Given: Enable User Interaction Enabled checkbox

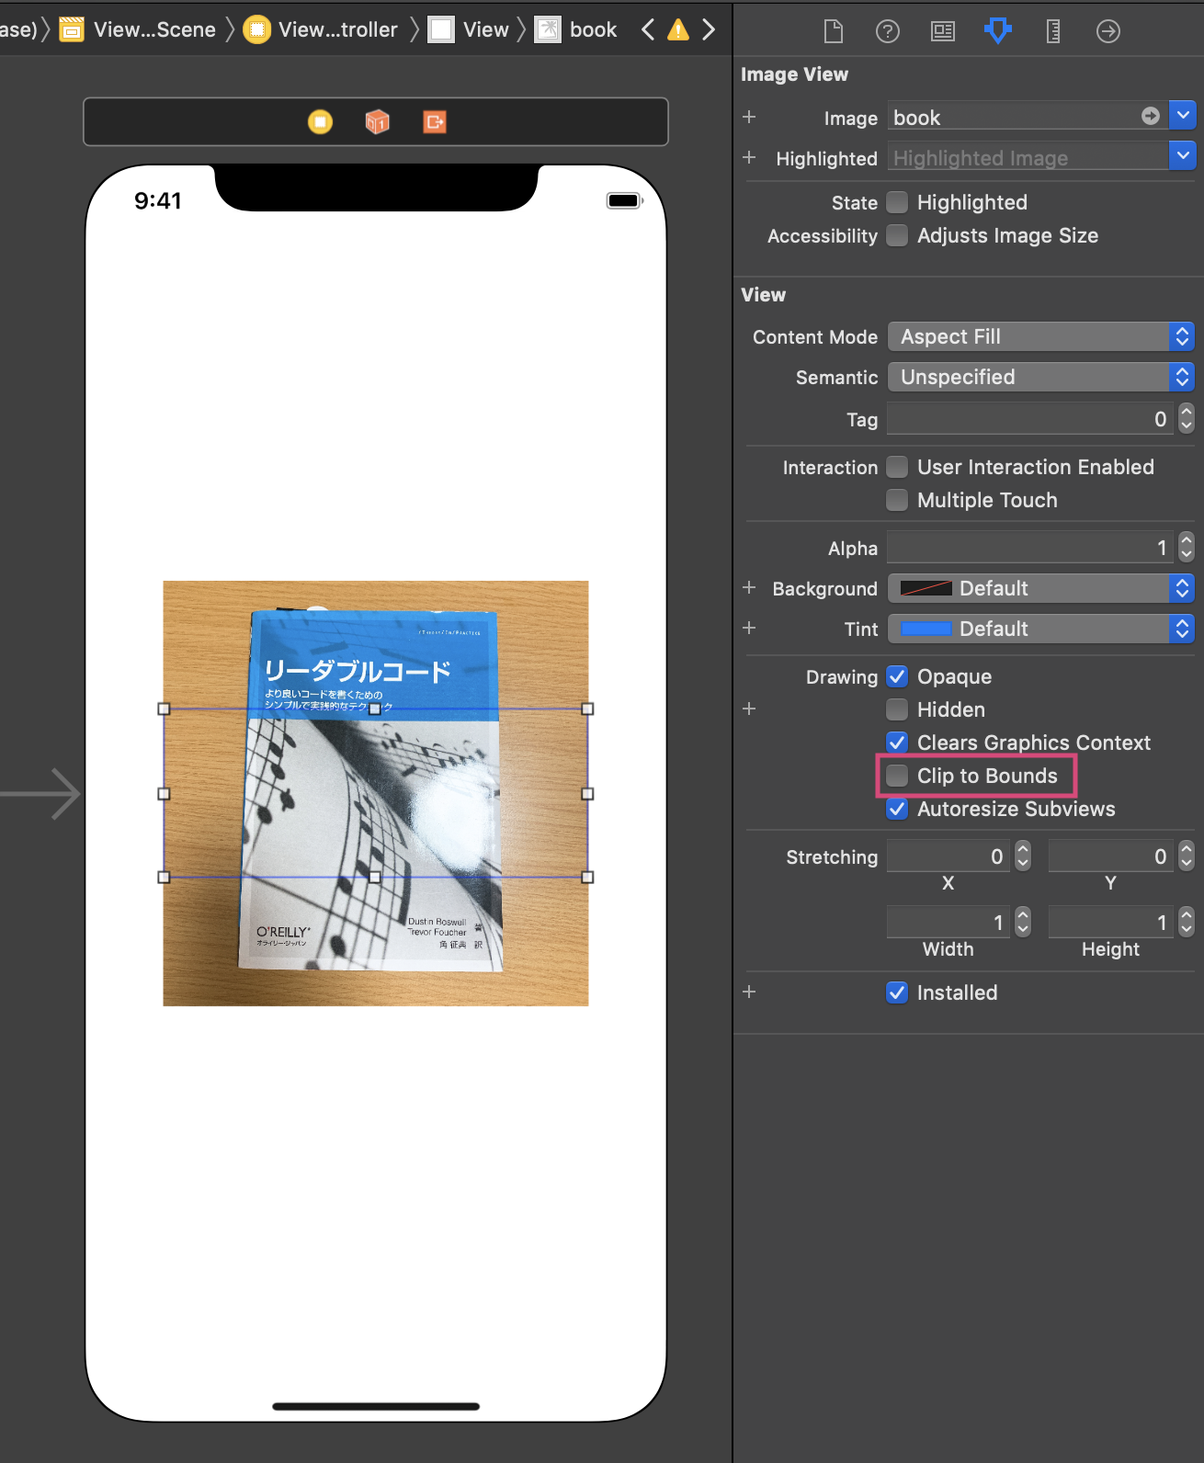Looking at the screenshot, I should point(897,467).
